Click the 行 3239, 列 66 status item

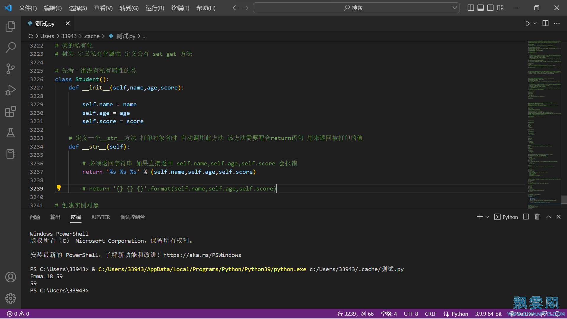[356, 314]
